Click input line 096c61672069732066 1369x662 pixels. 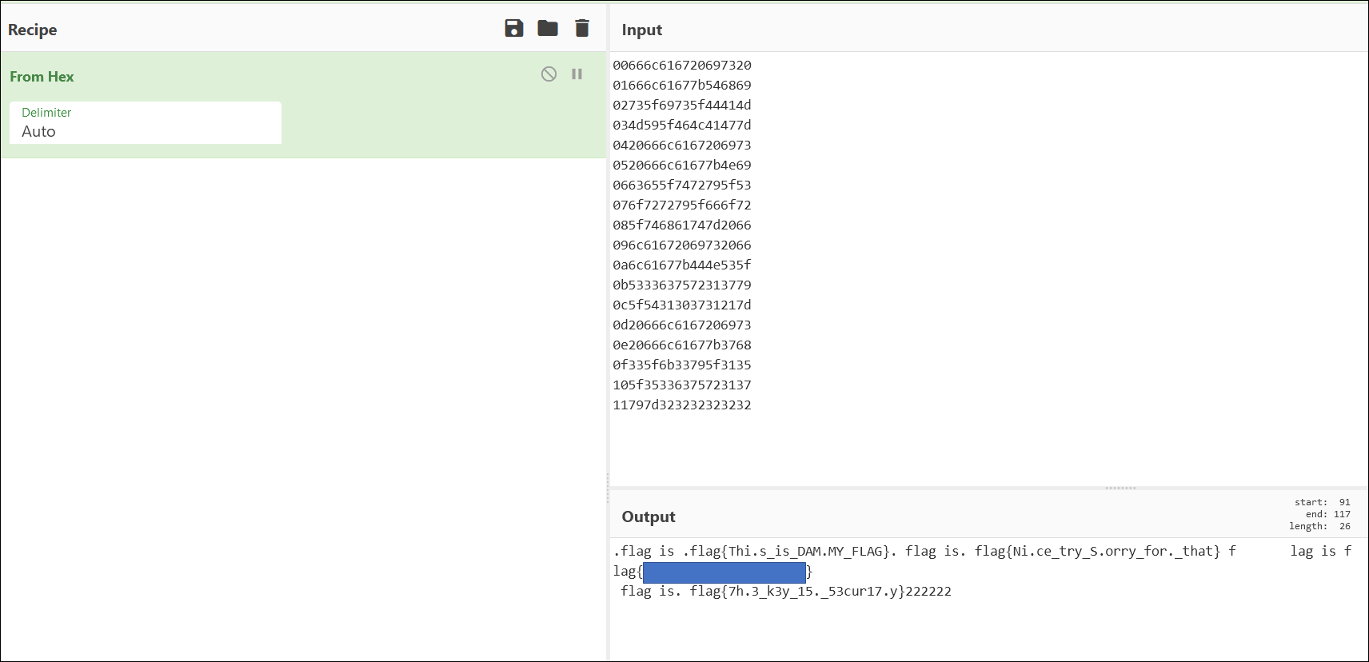click(682, 245)
